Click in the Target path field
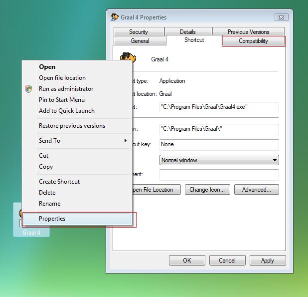The image size is (308, 297). pos(219,107)
